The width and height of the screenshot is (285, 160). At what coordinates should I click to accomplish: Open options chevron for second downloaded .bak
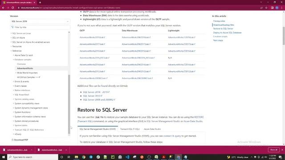coord(66,150)
